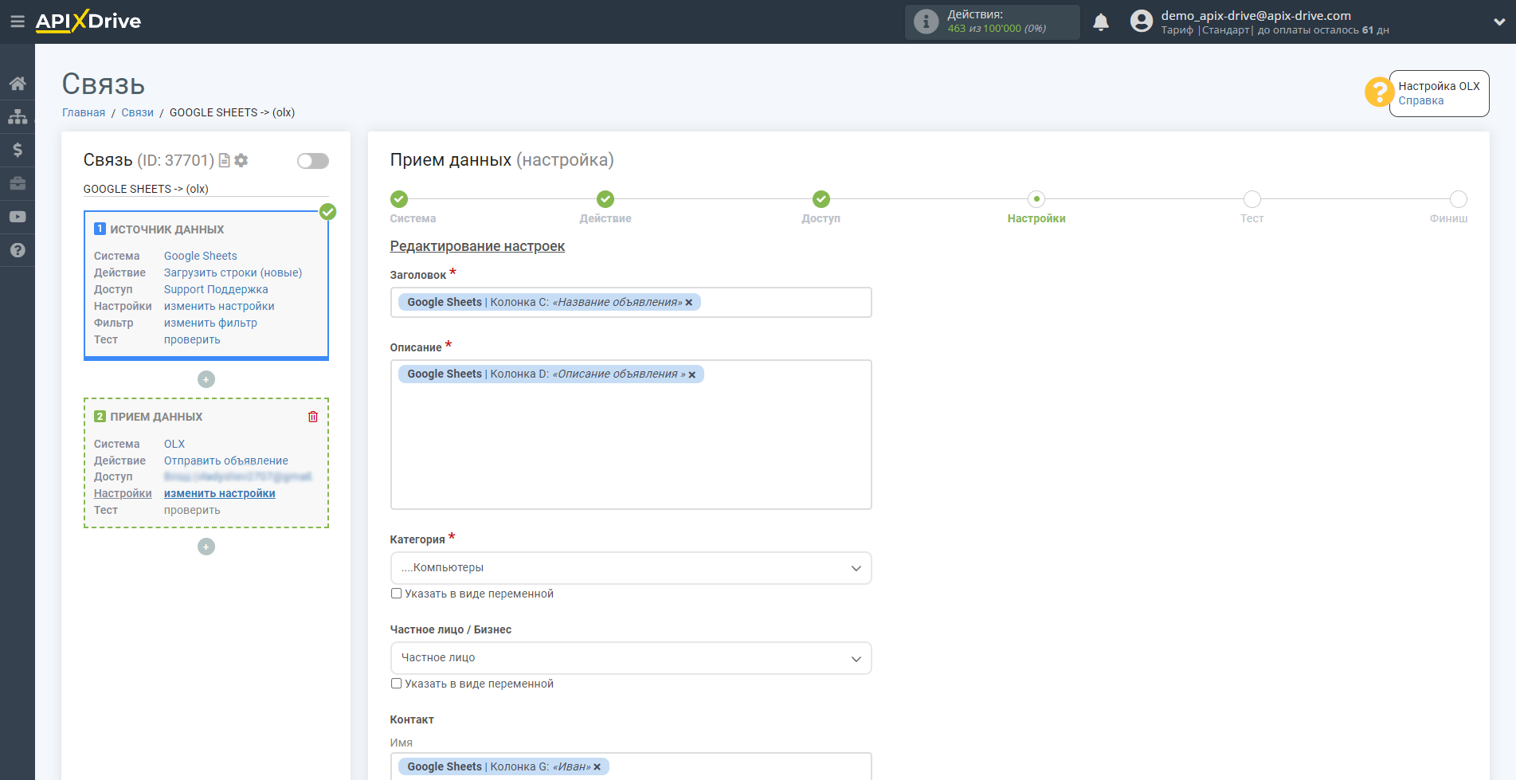This screenshot has height=780, width=1516.
Task: Open the Справка help link
Action: (1420, 101)
